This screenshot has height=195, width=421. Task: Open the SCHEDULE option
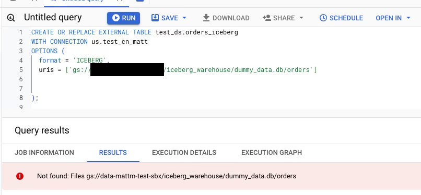pyautogui.click(x=341, y=18)
